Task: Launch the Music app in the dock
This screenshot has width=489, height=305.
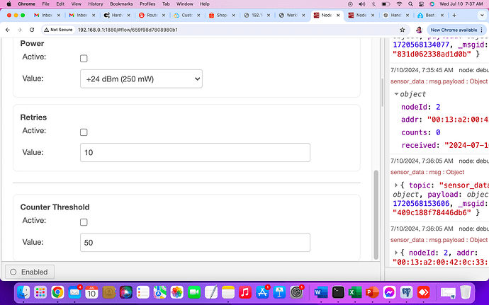Action: (x=244, y=291)
